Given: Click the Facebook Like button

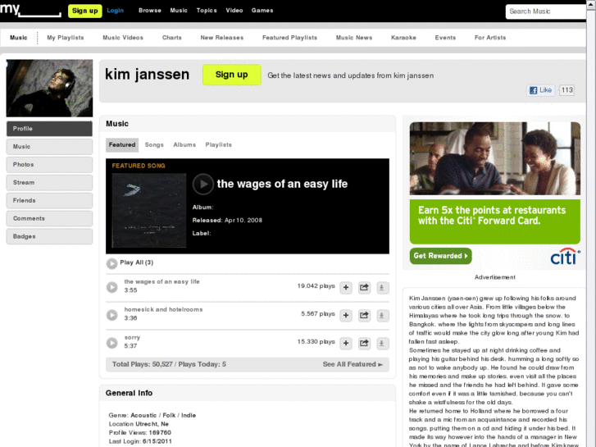Looking at the screenshot, I should pyautogui.click(x=540, y=90).
